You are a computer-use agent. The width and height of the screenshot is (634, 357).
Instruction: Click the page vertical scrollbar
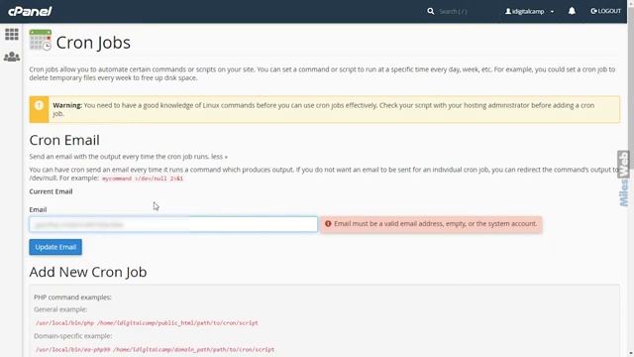point(630,178)
